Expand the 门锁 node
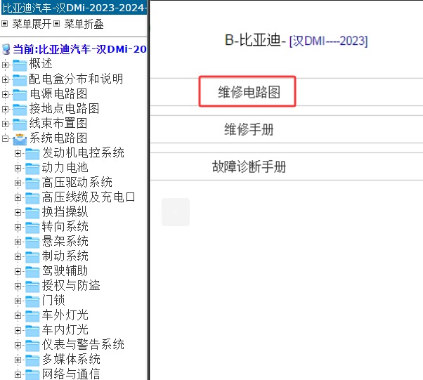 [x=18, y=301]
